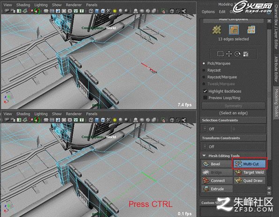Select the Connect tool
This screenshot has width=279, height=217.
click(x=217, y=181)
